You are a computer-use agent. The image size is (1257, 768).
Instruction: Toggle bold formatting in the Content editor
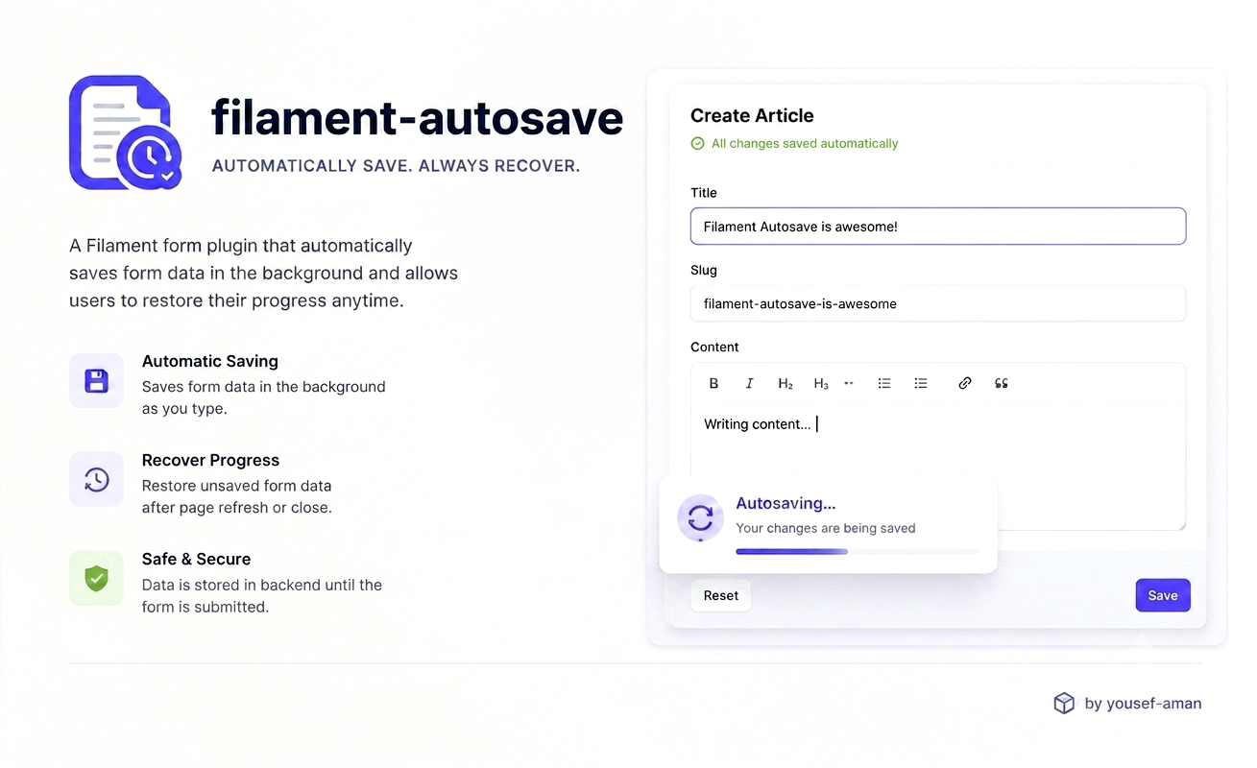pos(713,384)
